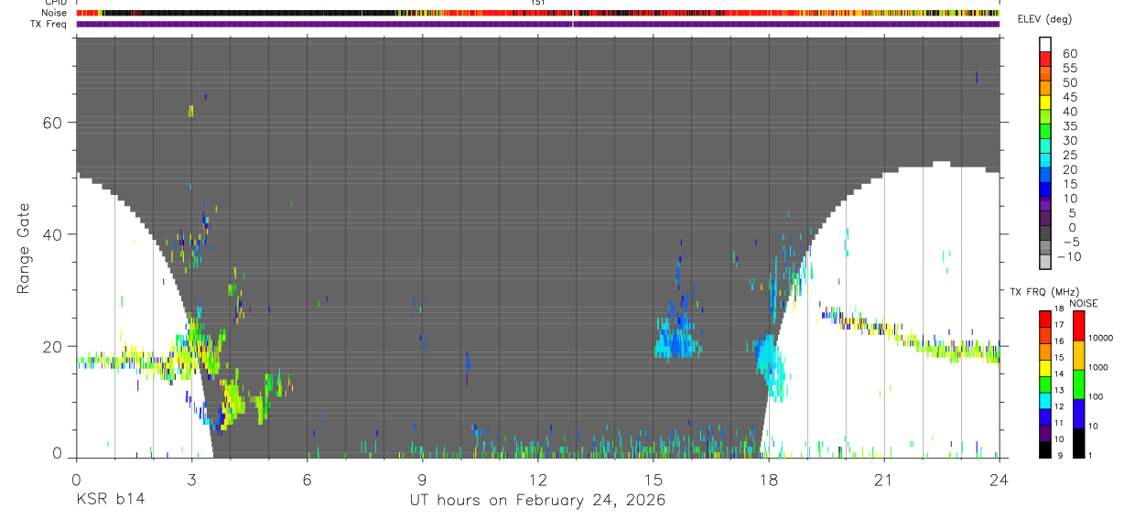
Task: Click the '40' label on the ELEV scale
Action: 1069,112
